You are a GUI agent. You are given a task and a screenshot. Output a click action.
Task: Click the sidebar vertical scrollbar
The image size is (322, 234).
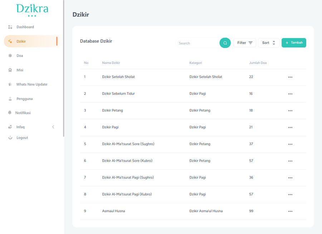(64, 68)
